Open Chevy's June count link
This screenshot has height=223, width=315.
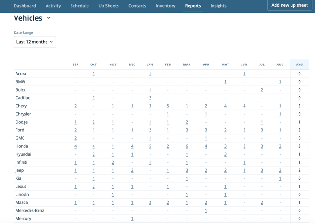(244, 106)
